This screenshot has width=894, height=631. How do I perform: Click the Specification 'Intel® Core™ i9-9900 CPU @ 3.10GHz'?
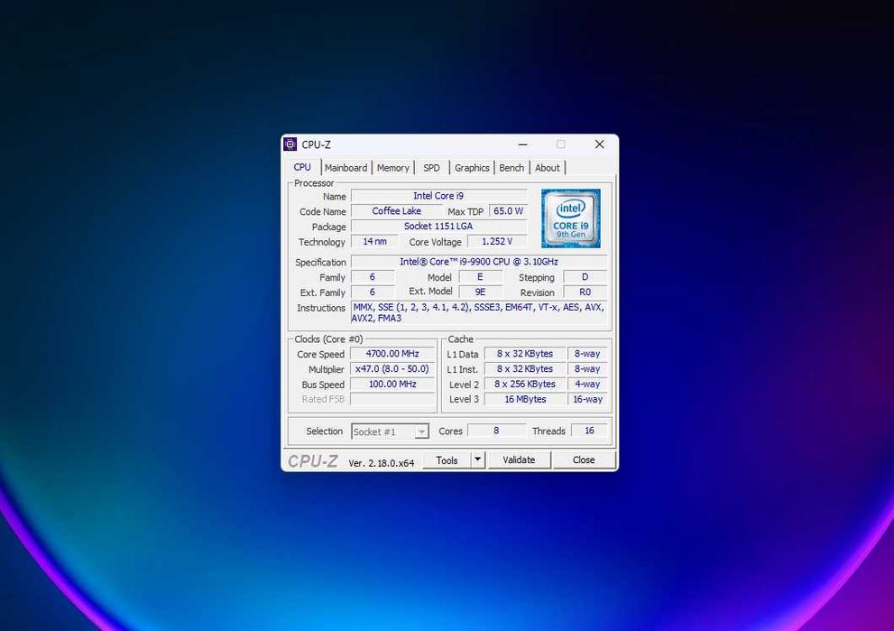(479, 261)
